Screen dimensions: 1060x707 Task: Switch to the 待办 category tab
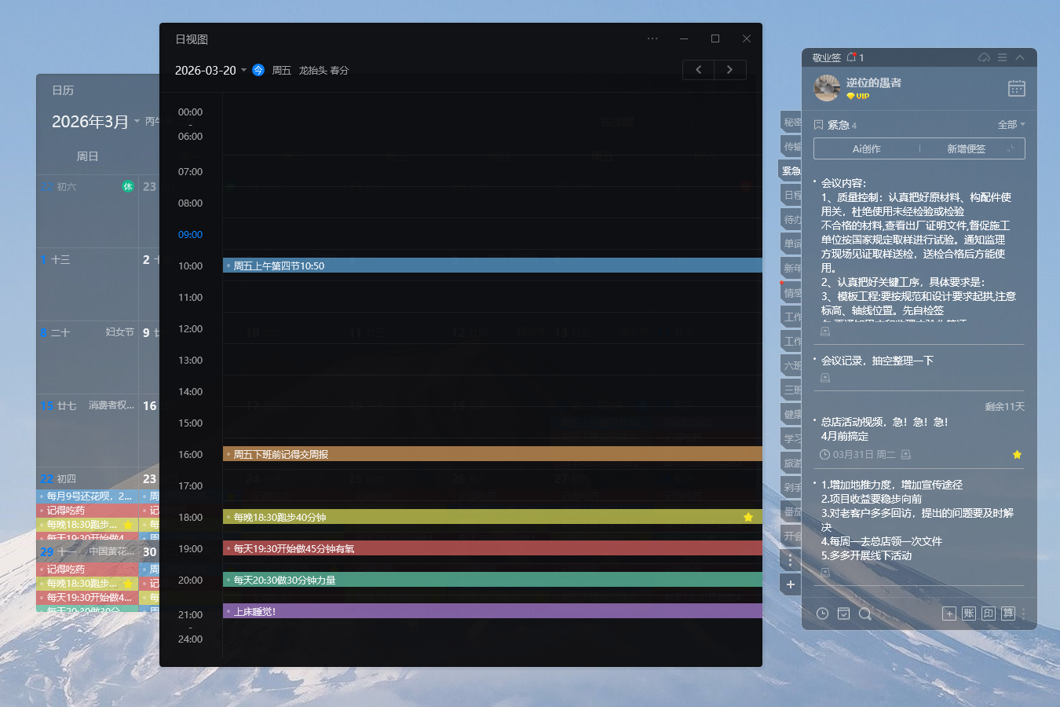click(x=791, y=218)
